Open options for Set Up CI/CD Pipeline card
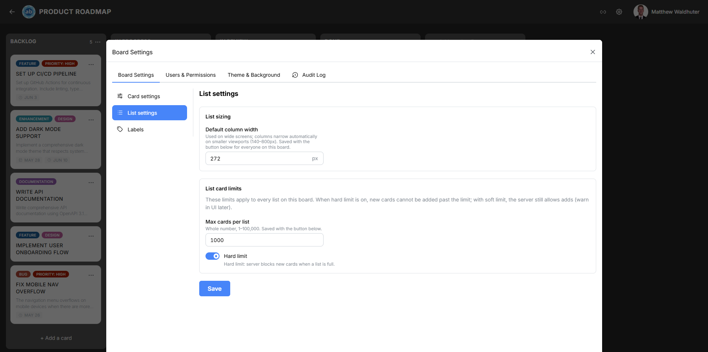The image size is (708, 352). (x=91, y=64)
